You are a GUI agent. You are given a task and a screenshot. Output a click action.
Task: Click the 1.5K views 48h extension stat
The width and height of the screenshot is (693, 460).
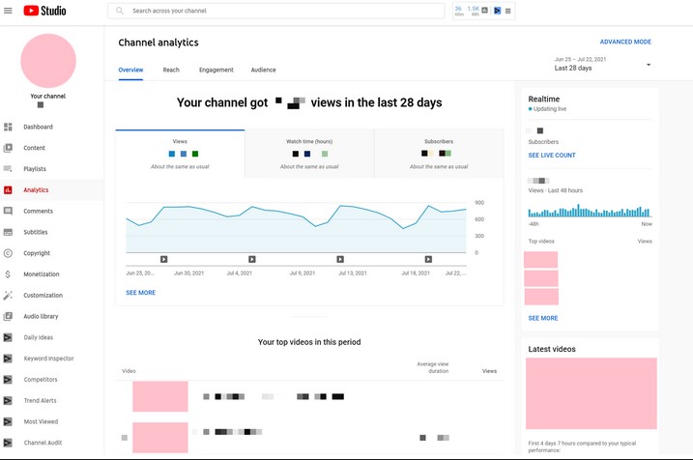[474, 11]
